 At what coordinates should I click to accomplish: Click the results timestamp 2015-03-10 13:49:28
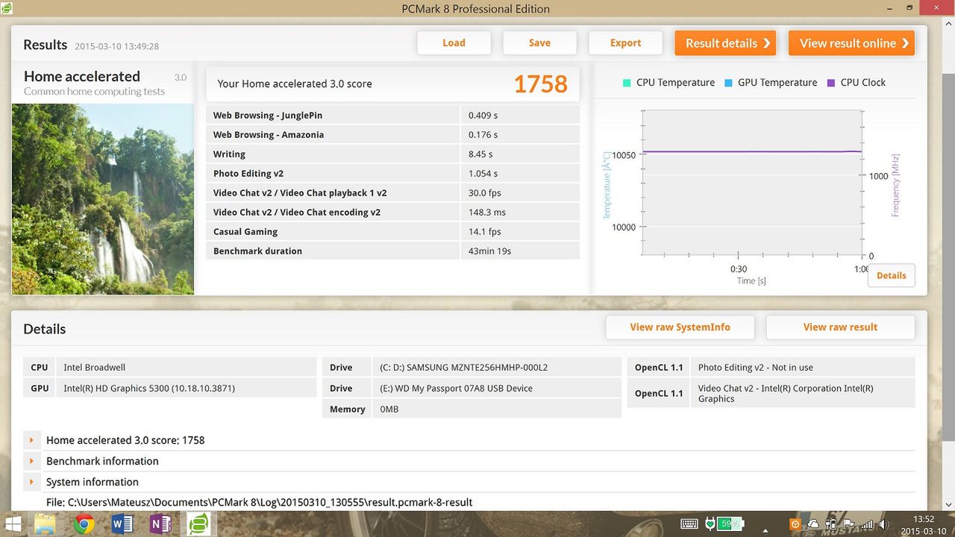coord(116,46)
